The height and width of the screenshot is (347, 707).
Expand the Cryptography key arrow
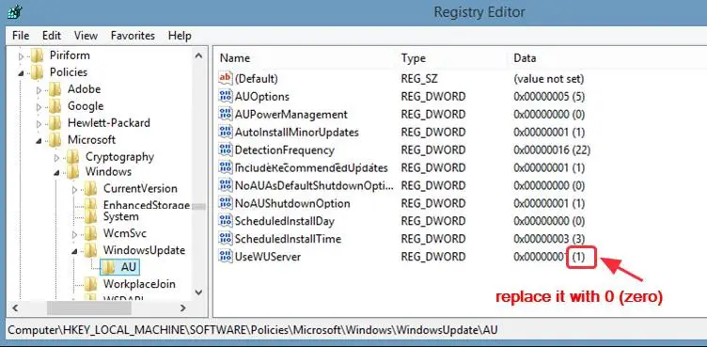click(56, 157)
